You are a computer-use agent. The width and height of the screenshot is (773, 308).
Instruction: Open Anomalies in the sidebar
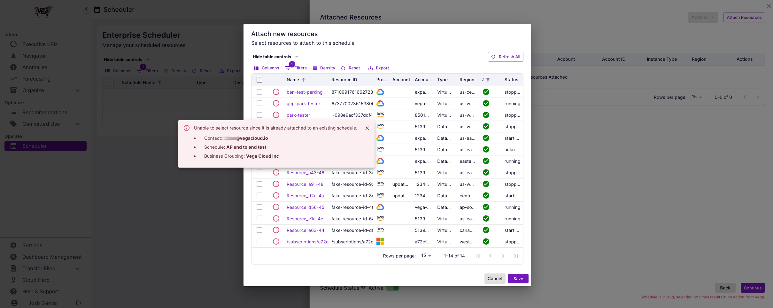[x=35, y=67]
